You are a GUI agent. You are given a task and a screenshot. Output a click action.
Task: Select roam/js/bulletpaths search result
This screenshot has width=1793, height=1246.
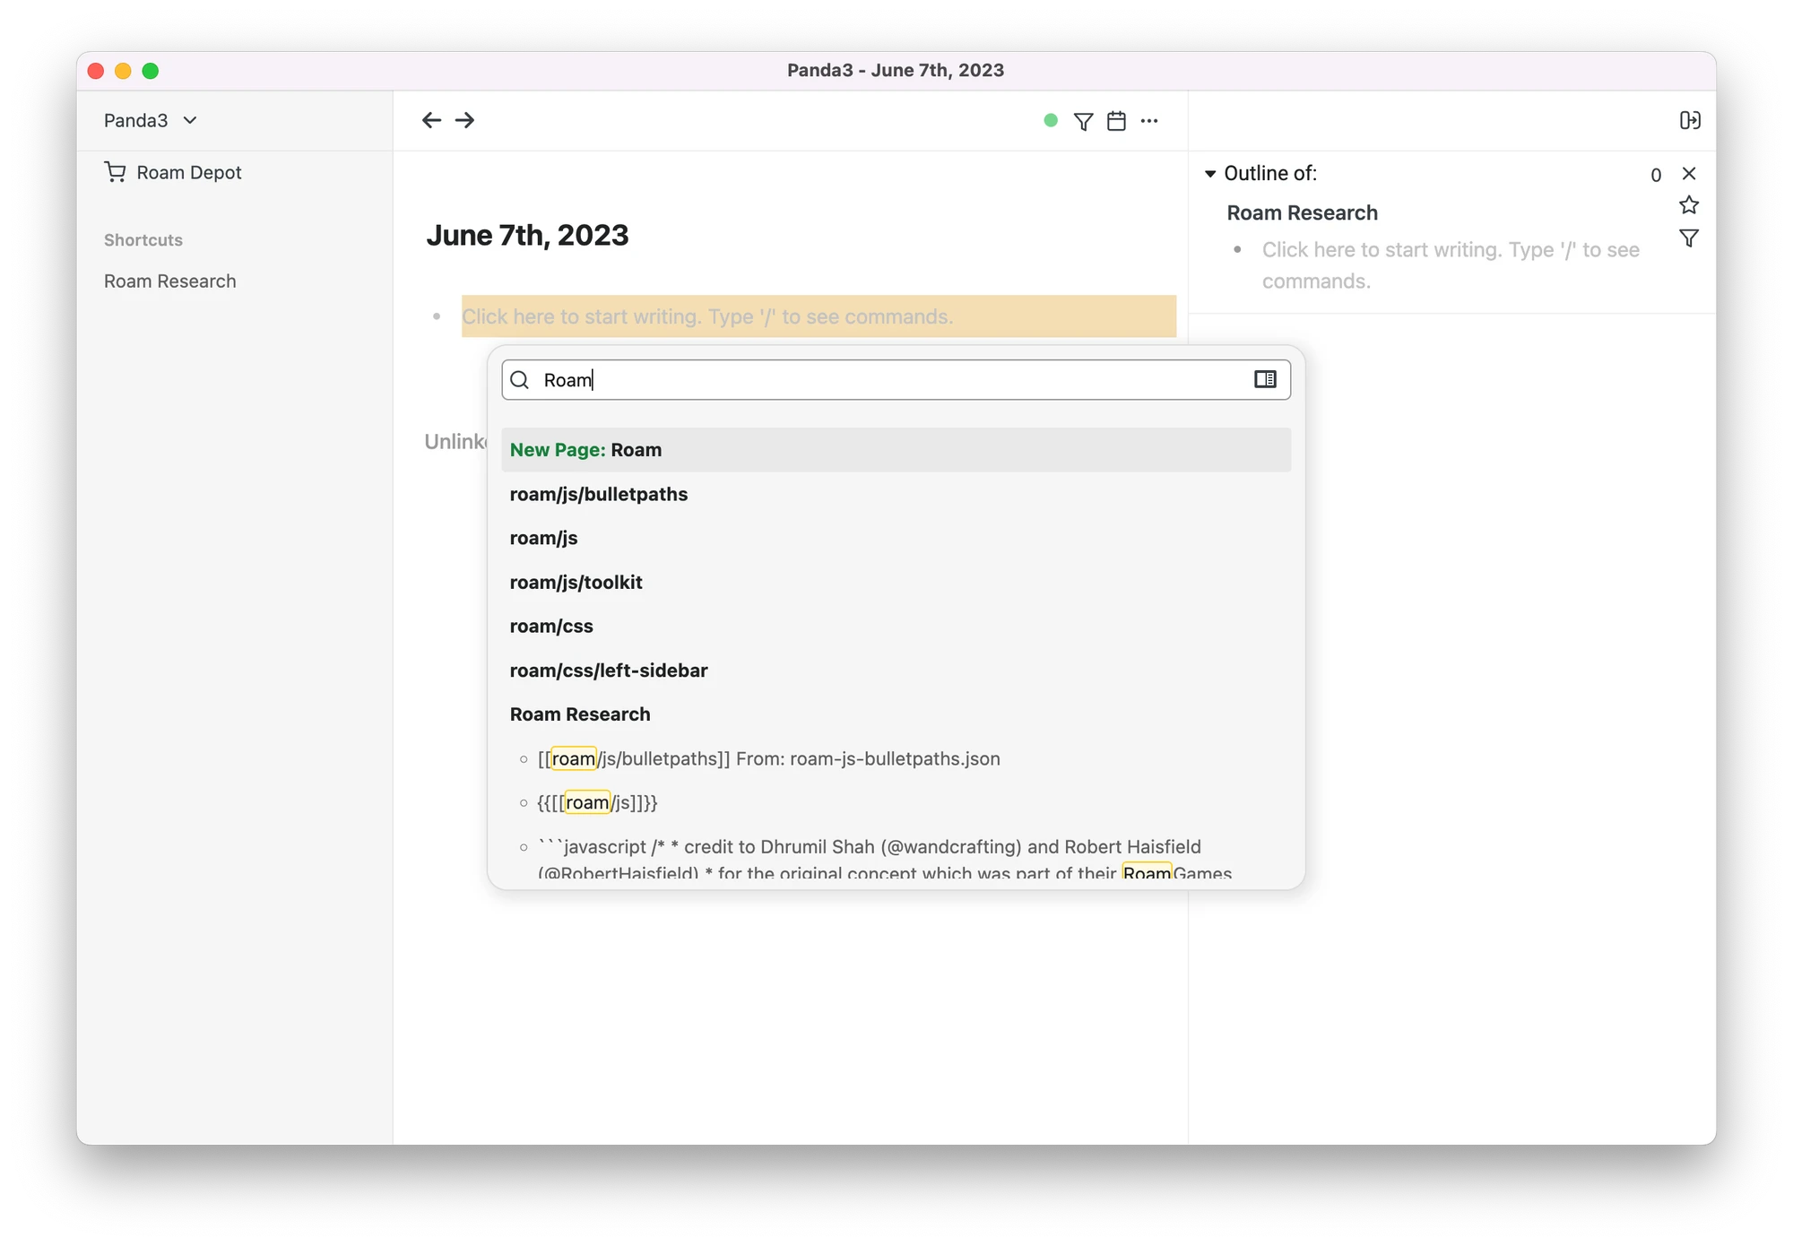click(896, 494)
